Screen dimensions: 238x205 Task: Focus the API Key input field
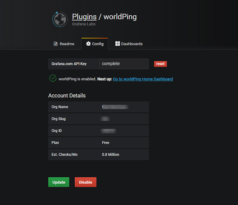click(x=124, y=64)
